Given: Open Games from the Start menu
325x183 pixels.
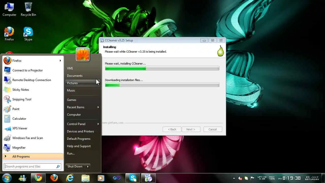Looking at the screenshot, I should pos(83,100).
